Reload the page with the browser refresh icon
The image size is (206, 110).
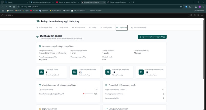coord(10,7)
